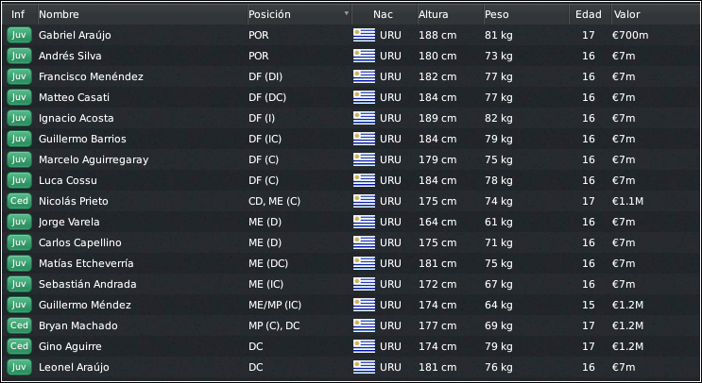Click Uruguay flag in Guillermo Méndez's row
This screenshot has height=383, width=702.
click(x=364, y=305)
